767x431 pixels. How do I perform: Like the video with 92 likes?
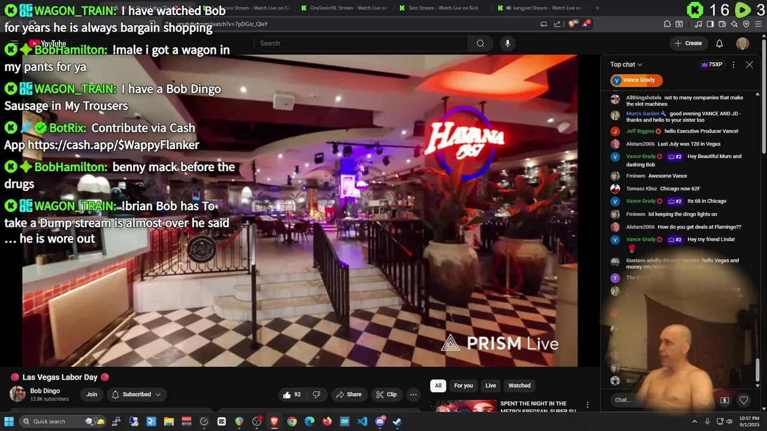point(292,394)
